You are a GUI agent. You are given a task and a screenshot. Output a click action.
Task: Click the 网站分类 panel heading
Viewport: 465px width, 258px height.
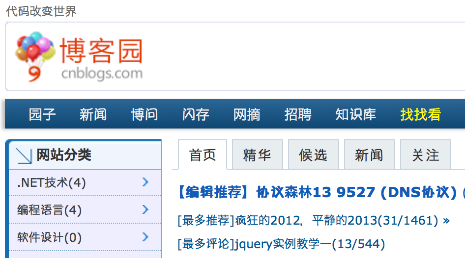pyautogui.click(x=64, y=155)
